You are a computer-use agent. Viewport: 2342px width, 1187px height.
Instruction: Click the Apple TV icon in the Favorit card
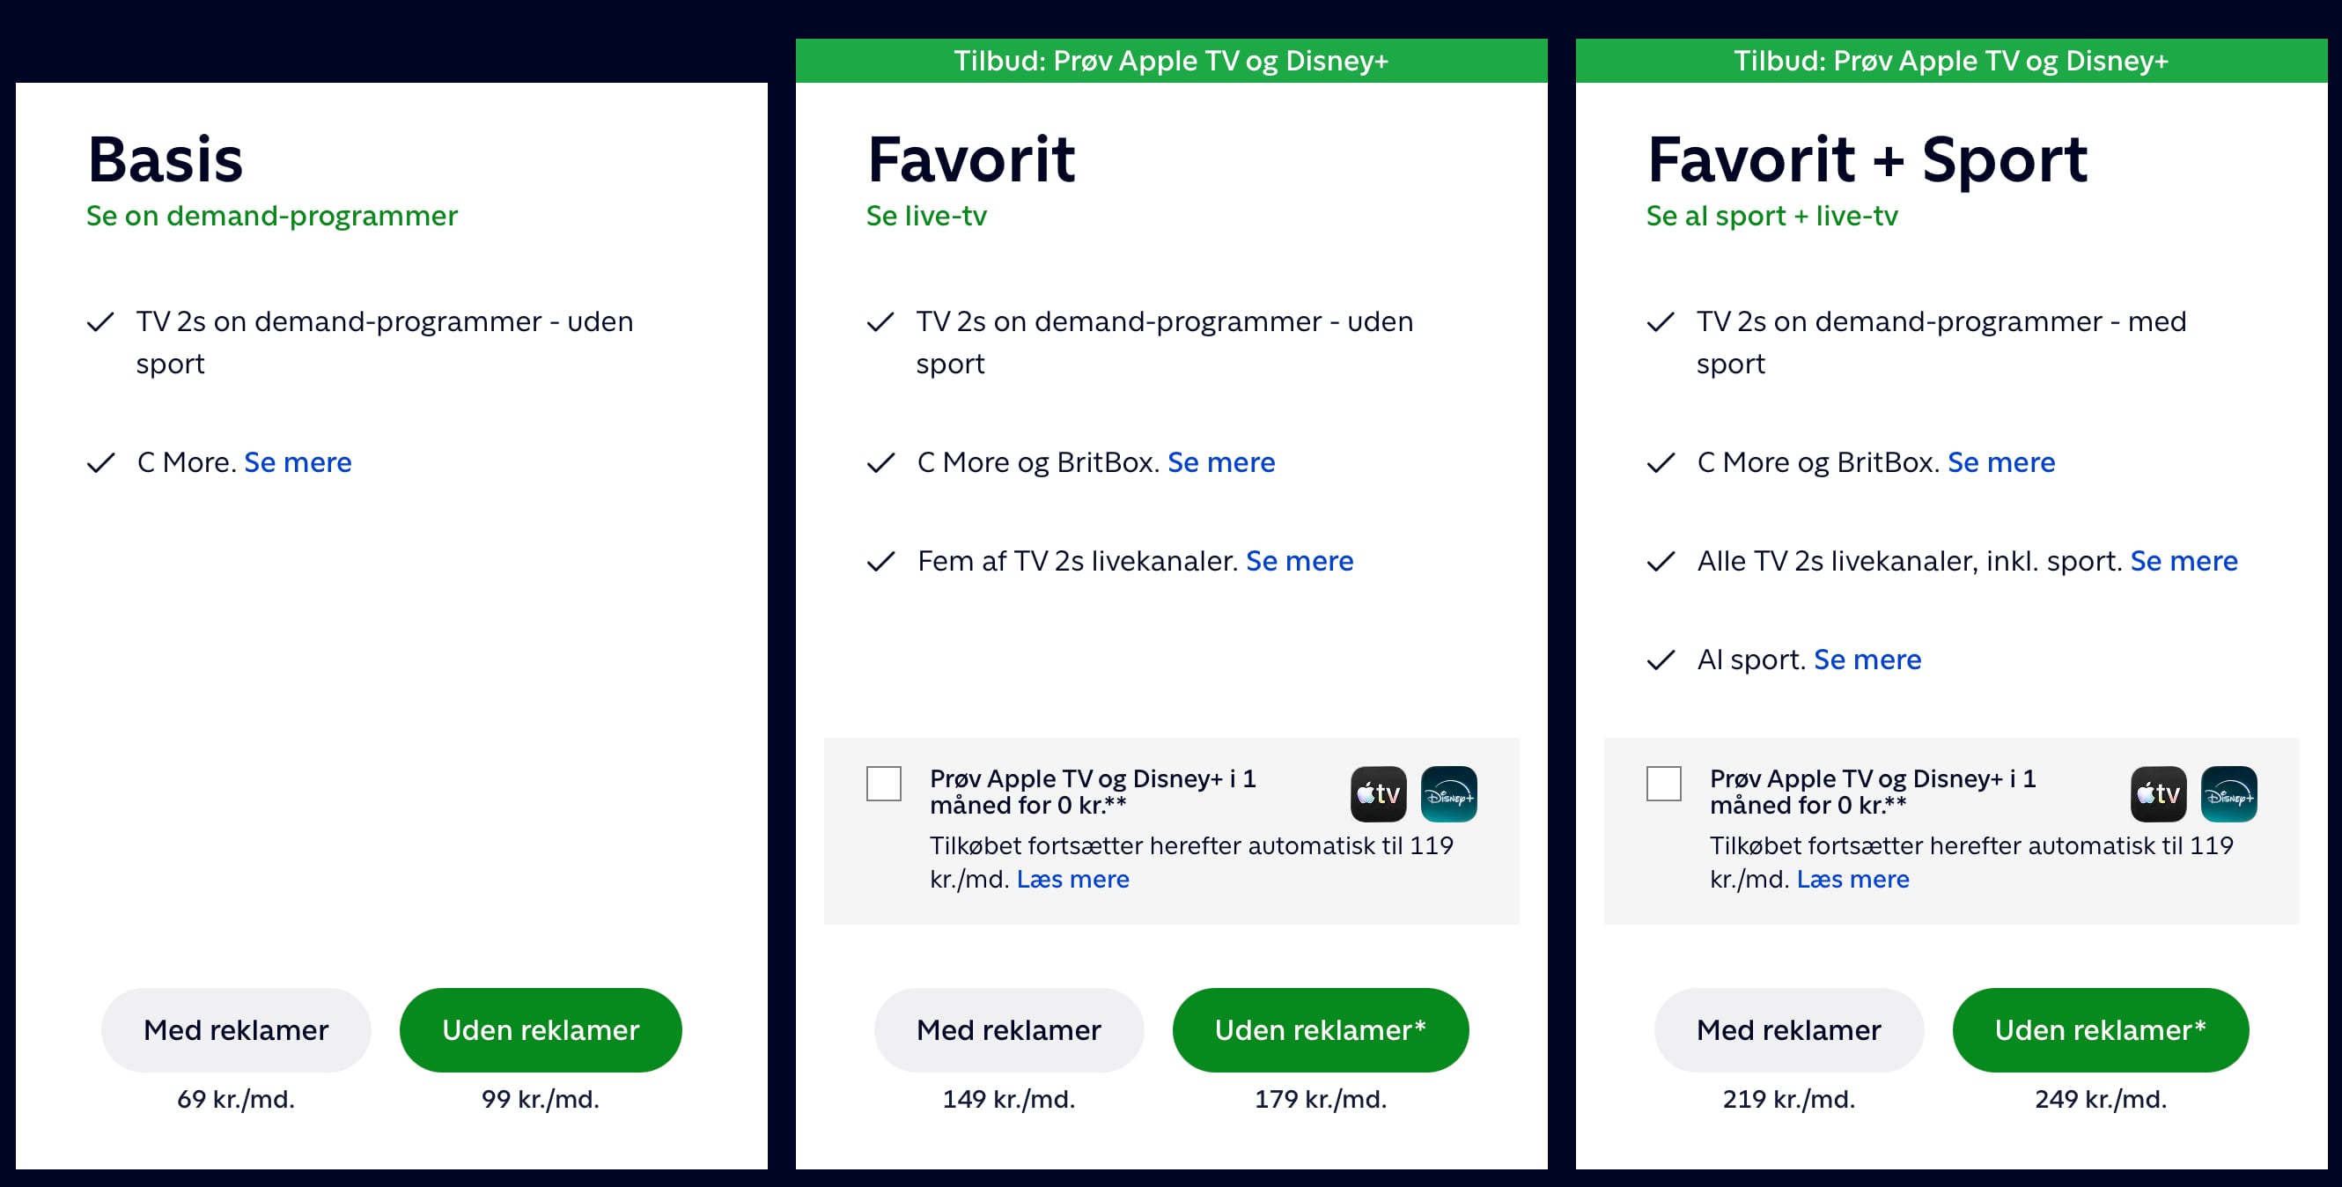tap(1378, 794)
